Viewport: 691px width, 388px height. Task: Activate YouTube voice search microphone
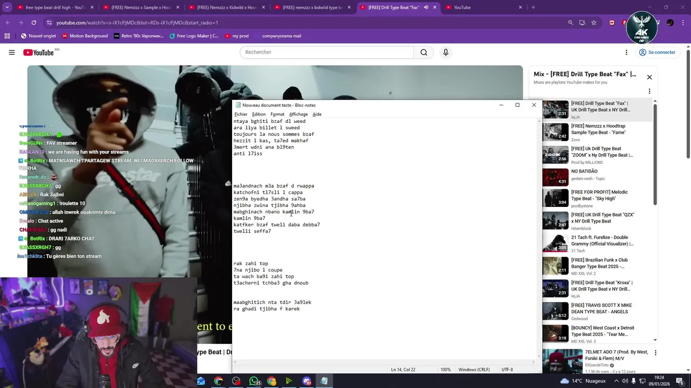tap(445, 52)
